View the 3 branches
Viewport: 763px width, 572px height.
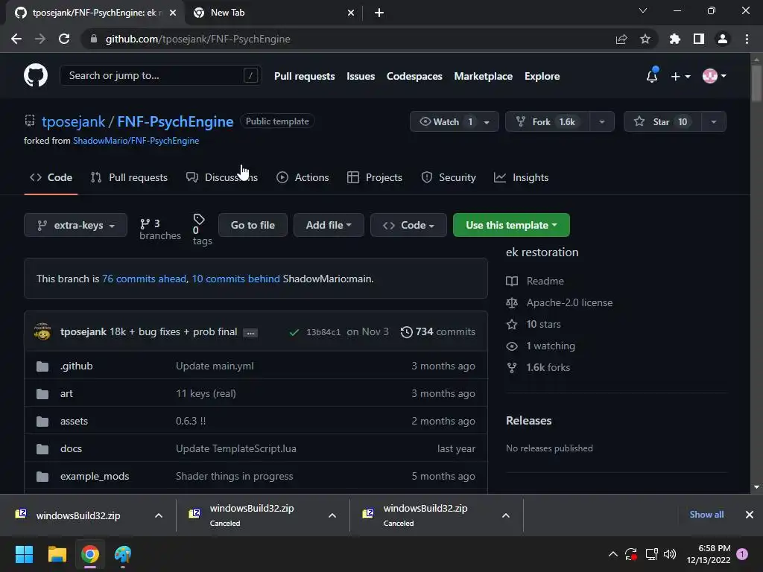159,229
